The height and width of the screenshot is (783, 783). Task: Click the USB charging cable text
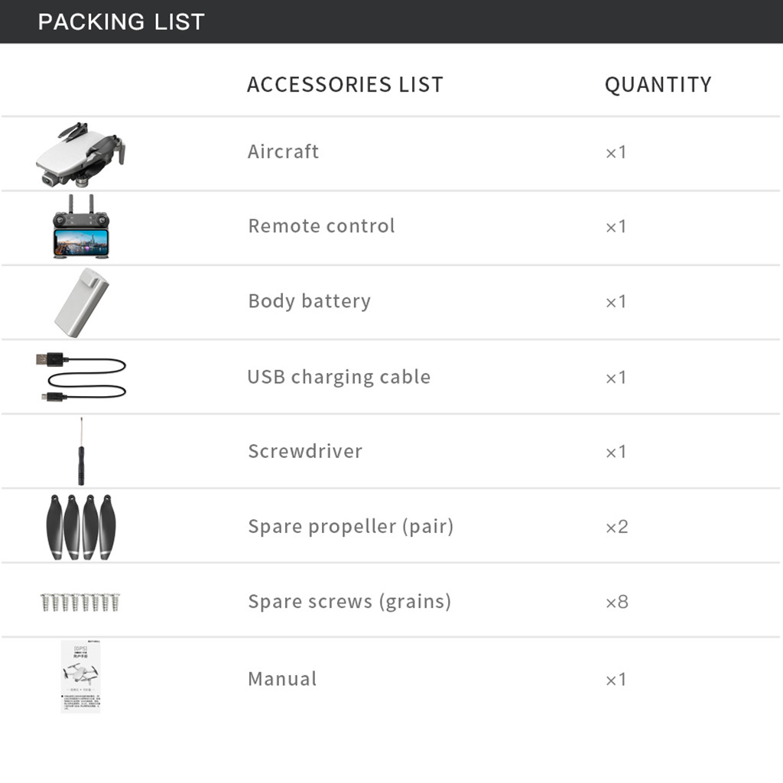pos(339,377)
